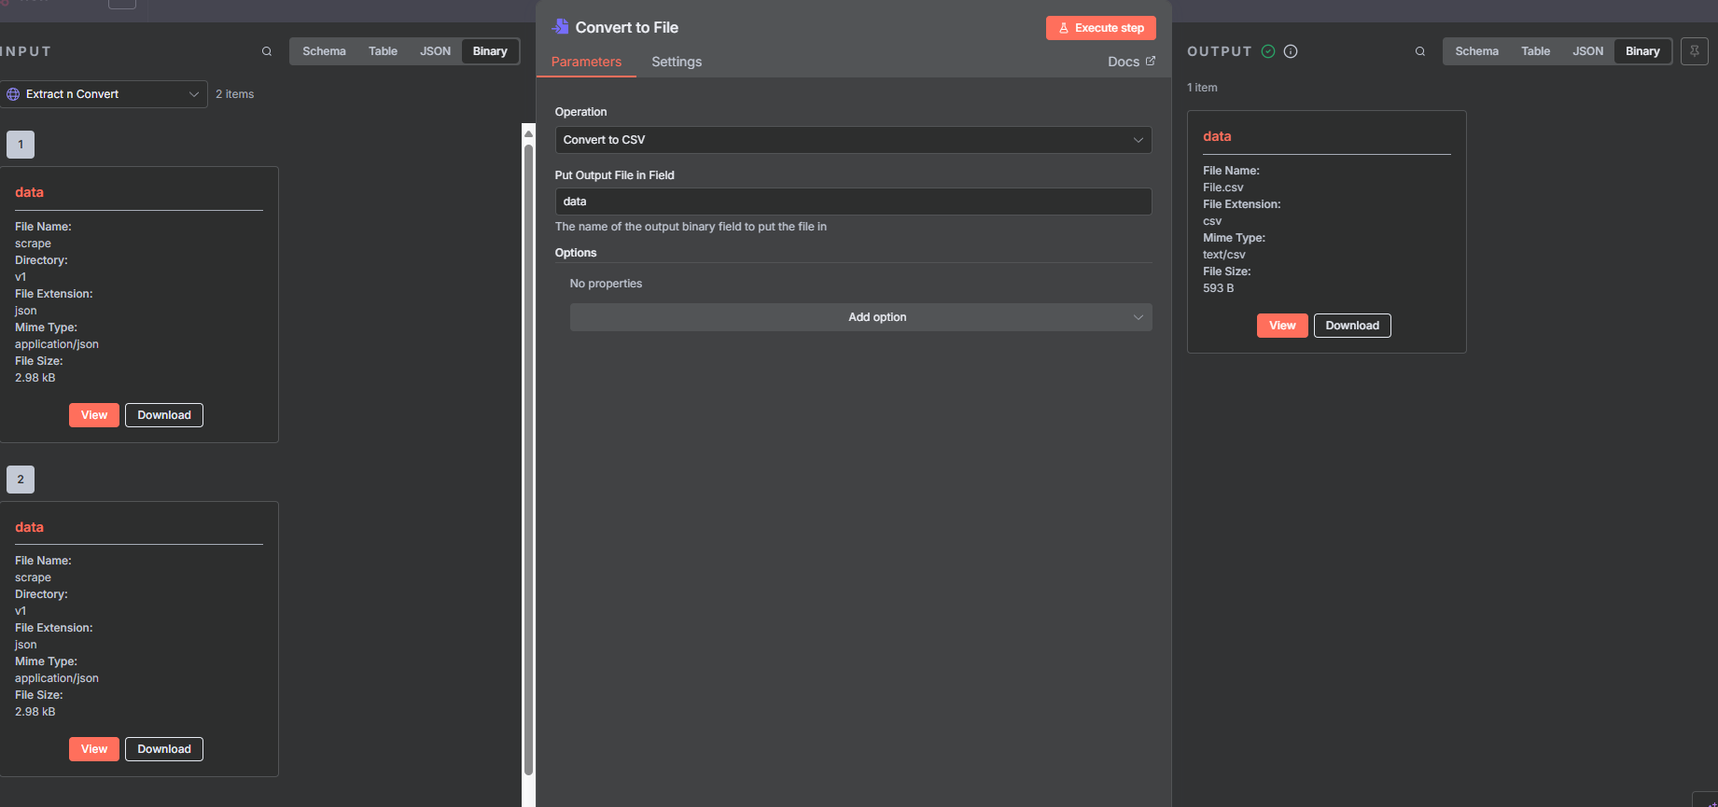View the output File.csv data
The width and height of the screenshot is (1718, 807).
click(1281, 326)
